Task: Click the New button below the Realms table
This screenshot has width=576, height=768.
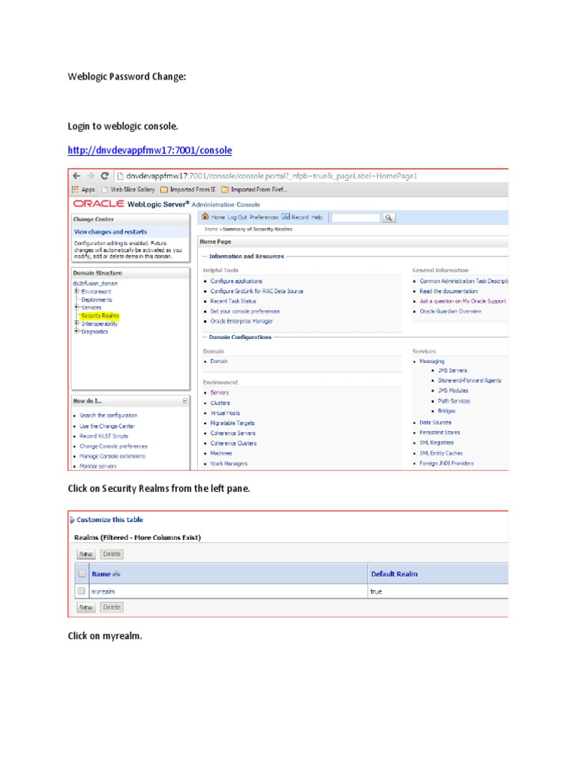Action: (x=85, y=607)
